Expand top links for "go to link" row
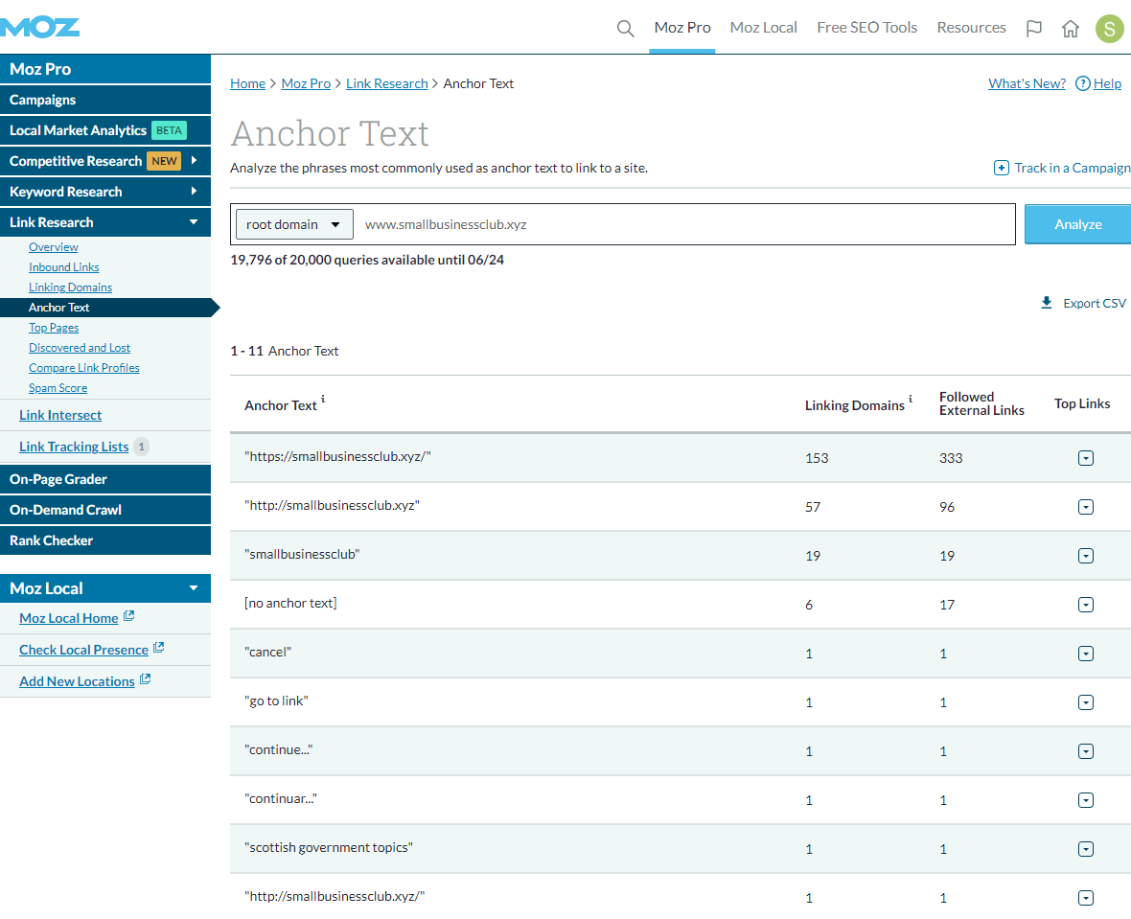Image resolution: width=1131 pixels, height=919 pixels. [x=1086, y=702]
